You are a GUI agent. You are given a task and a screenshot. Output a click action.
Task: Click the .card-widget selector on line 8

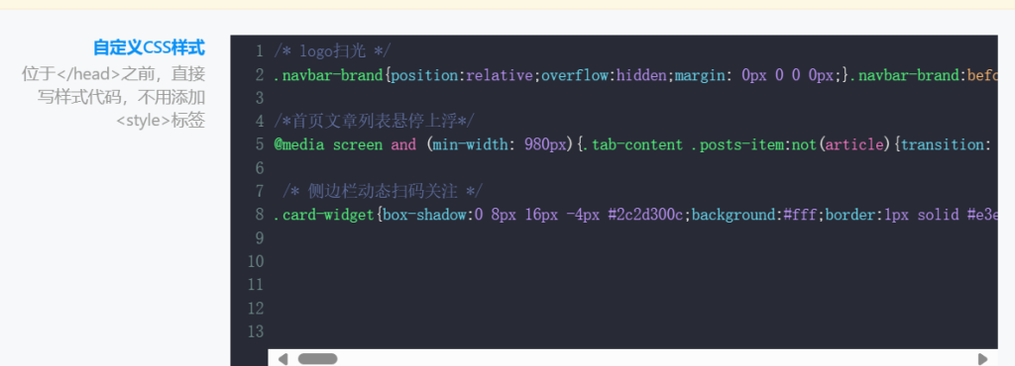(x=324, y=215)
